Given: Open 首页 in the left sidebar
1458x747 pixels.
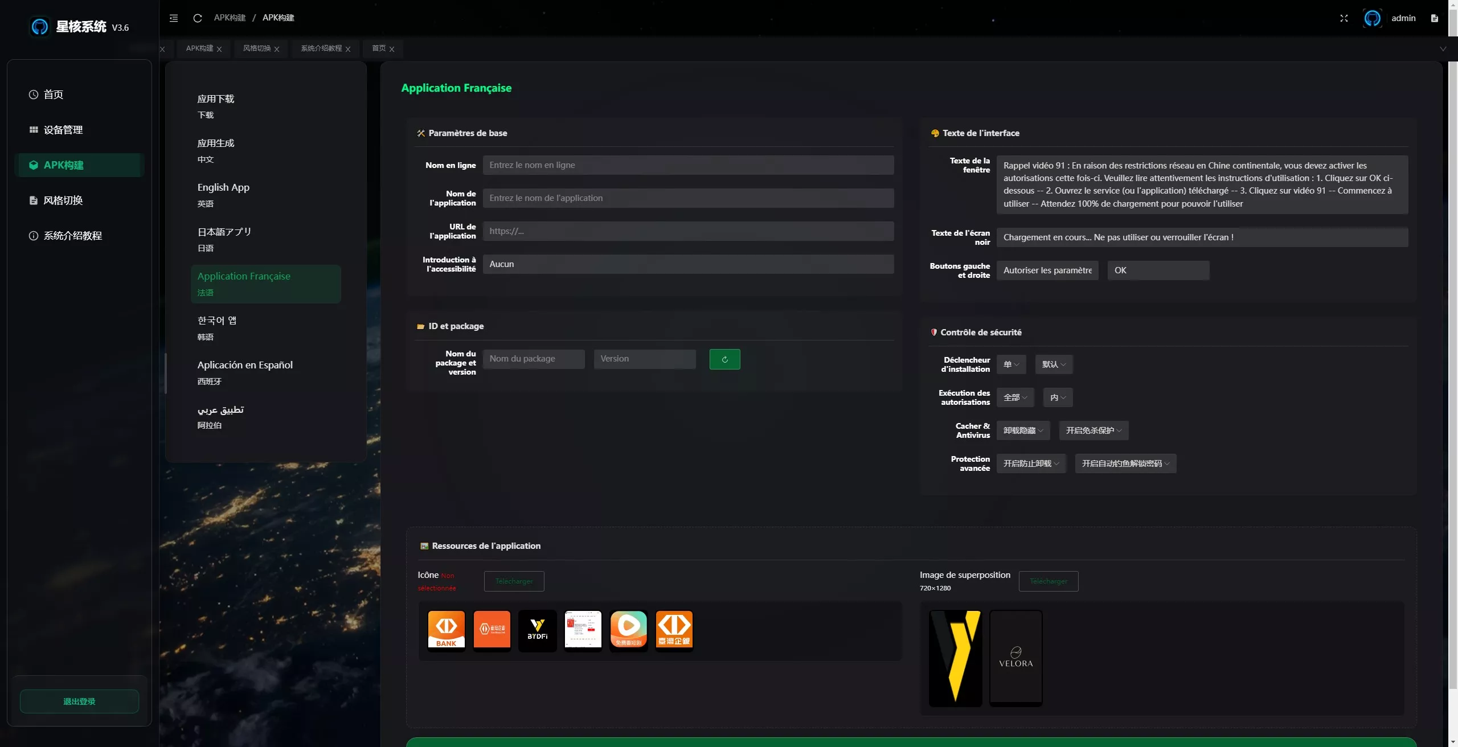Looking at the screenshot, I should (x=80, y=95).
